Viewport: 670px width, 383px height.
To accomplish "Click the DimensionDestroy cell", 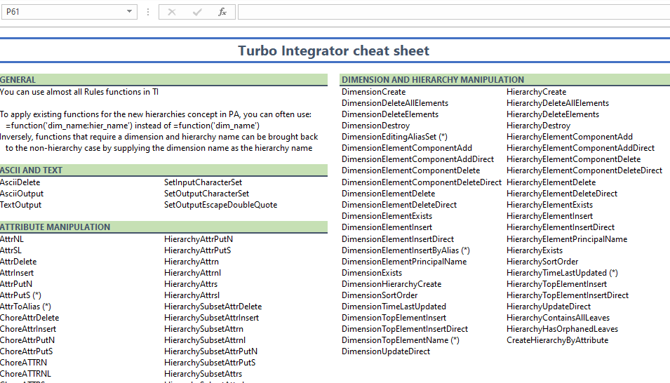I will coord(375,126).
